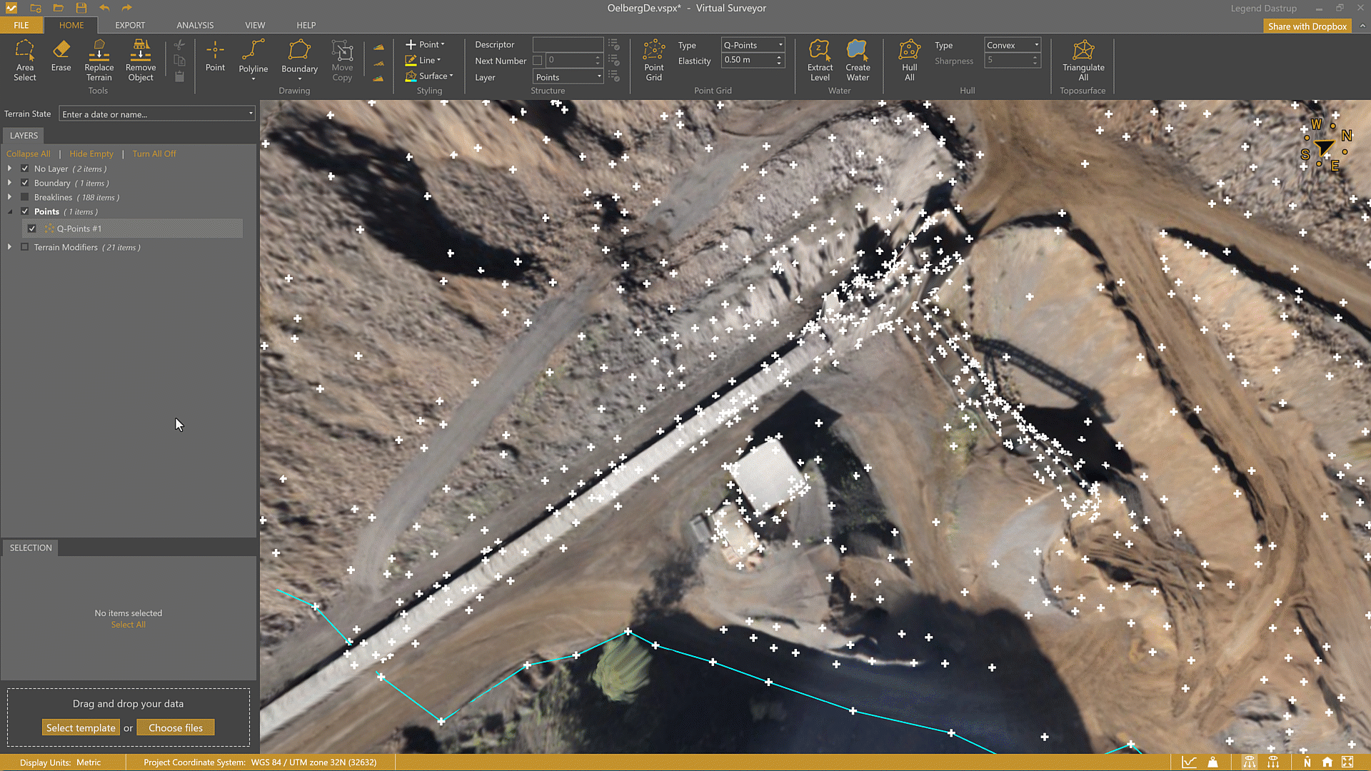Click the Terrain State input field
Screen dimensions: 1371x771
pyautogui.click(x=153, y=114)
